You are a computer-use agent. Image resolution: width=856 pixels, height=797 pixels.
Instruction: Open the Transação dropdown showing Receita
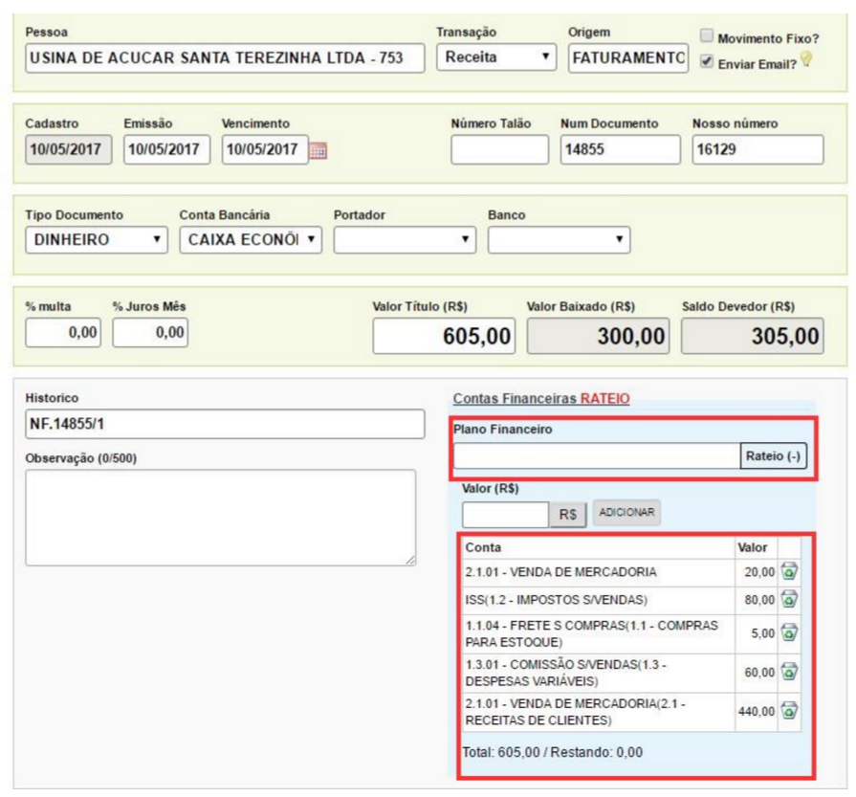(496, 57)
